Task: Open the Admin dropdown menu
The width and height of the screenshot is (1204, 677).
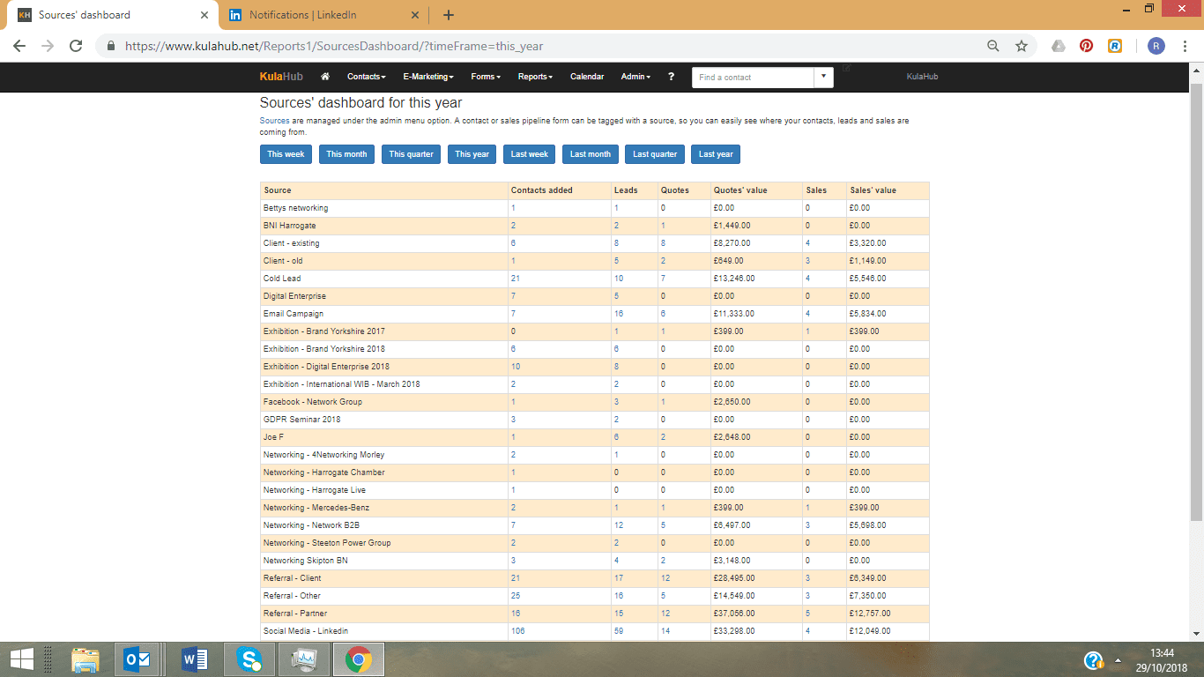Action: pos(635,77)
